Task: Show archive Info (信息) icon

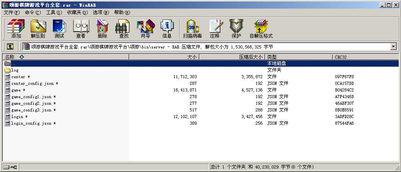Action: [x=167, y=28]
